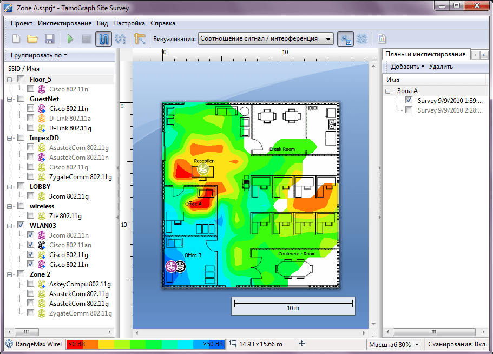Click the all APs visualization icon
Screen dimensions: 493x354
pos(362,39)
